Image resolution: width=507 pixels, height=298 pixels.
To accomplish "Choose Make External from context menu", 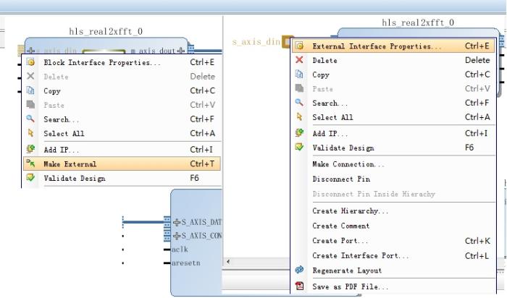I will coord(70,164).
